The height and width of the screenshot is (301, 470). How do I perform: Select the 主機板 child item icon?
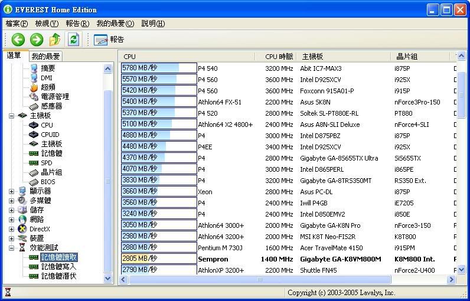pyautogui.click(x=34, y=144)
